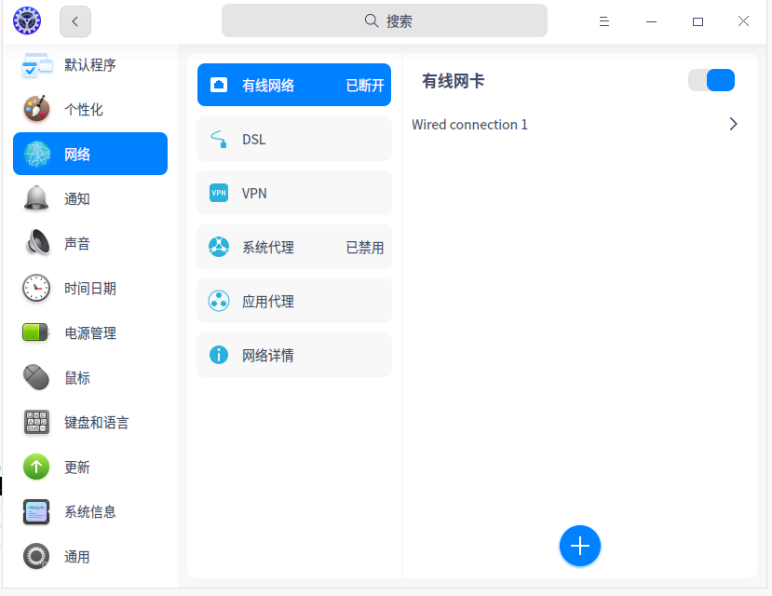Screen dimensions: 772x596
Task: Open the 默认程序 settings label
Action: click(90, 65)
